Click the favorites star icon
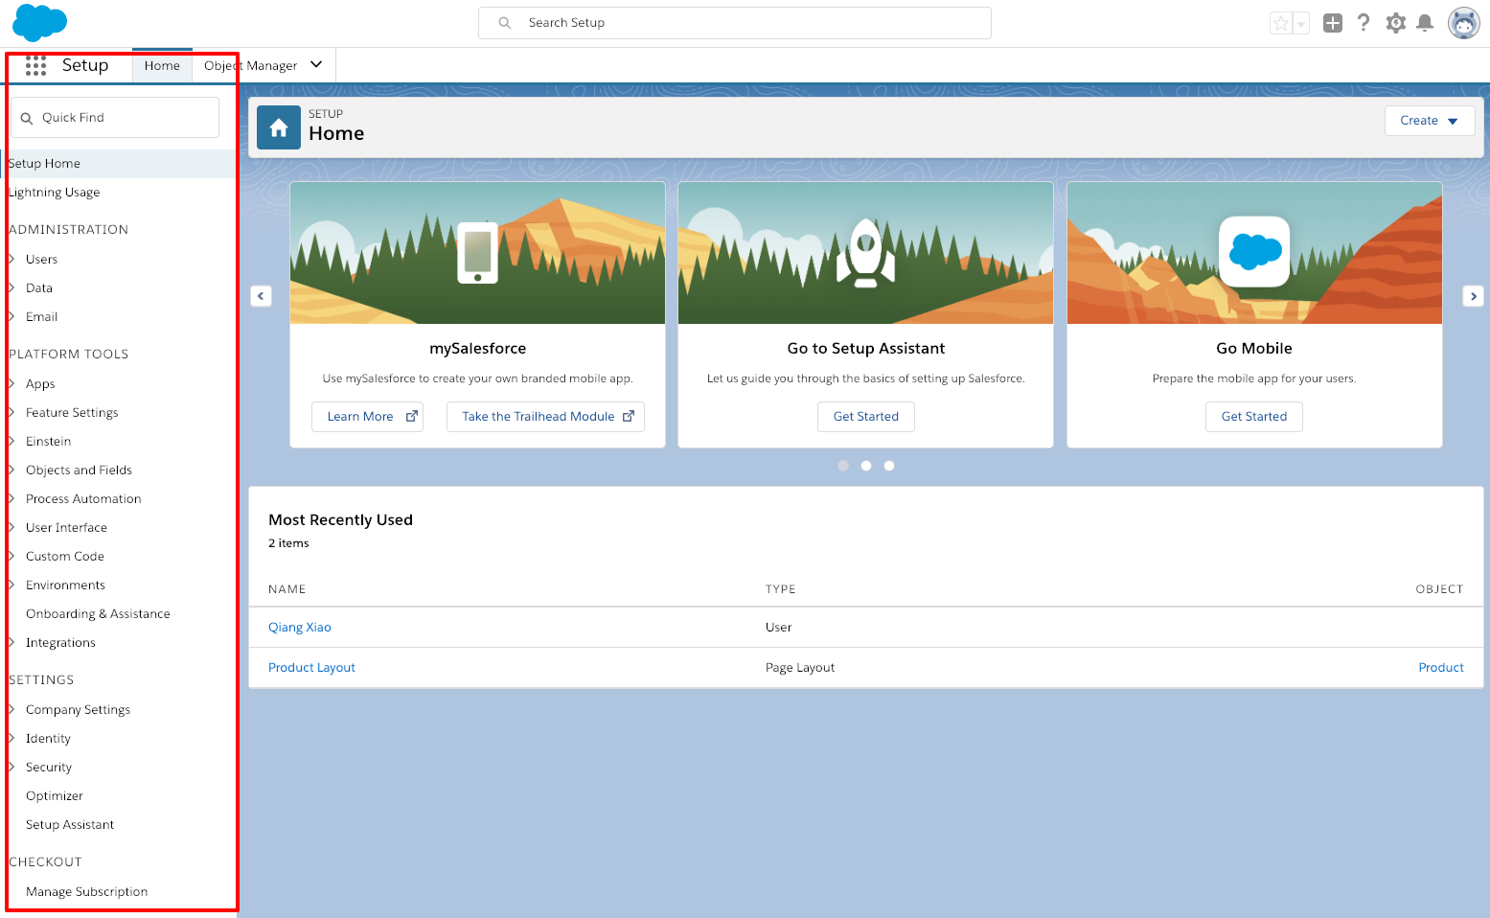This screenshot has width=1490, height=918. coord(1281,23)
